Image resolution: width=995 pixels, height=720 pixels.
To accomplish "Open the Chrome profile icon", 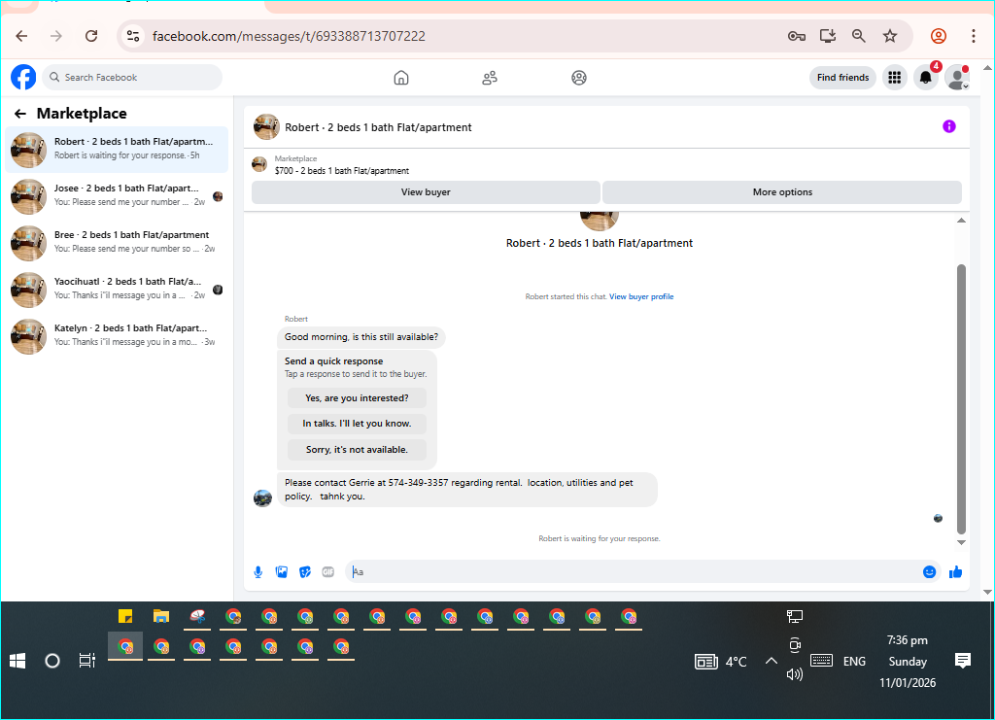I will pos(939,36).
